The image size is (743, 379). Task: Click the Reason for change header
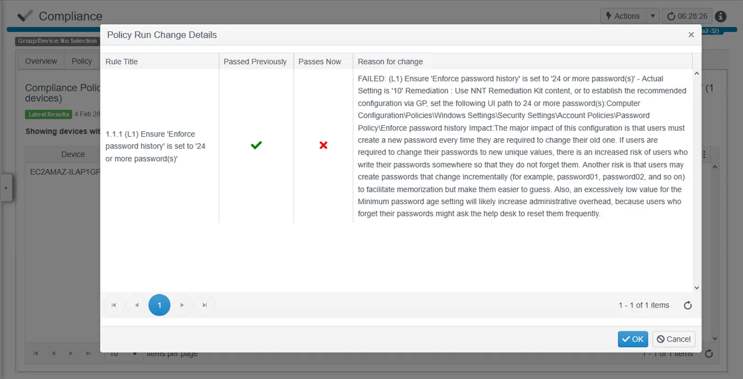click(522, 61)
